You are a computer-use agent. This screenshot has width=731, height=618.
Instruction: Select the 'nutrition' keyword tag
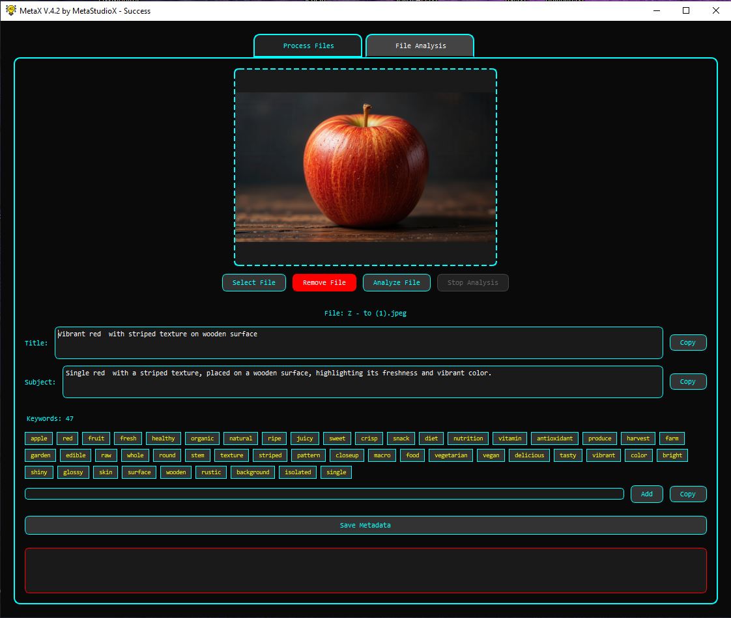point(468,438)
